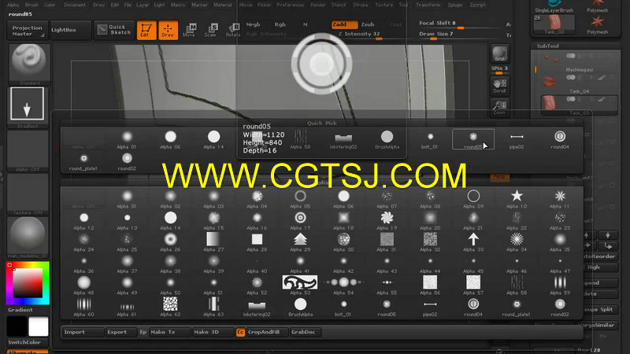Click the SwitchColor button
This screenshot has height=354, width=630.
coord(28,342)
